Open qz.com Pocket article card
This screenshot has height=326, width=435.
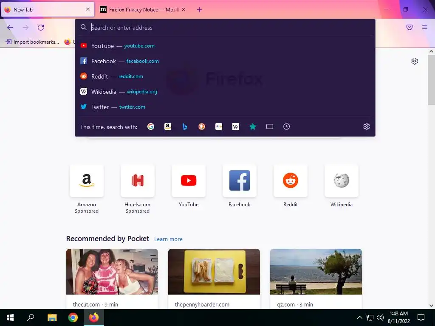click(x=316, y=279)
